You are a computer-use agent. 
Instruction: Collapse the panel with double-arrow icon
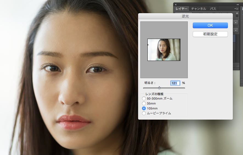point(238,4)
